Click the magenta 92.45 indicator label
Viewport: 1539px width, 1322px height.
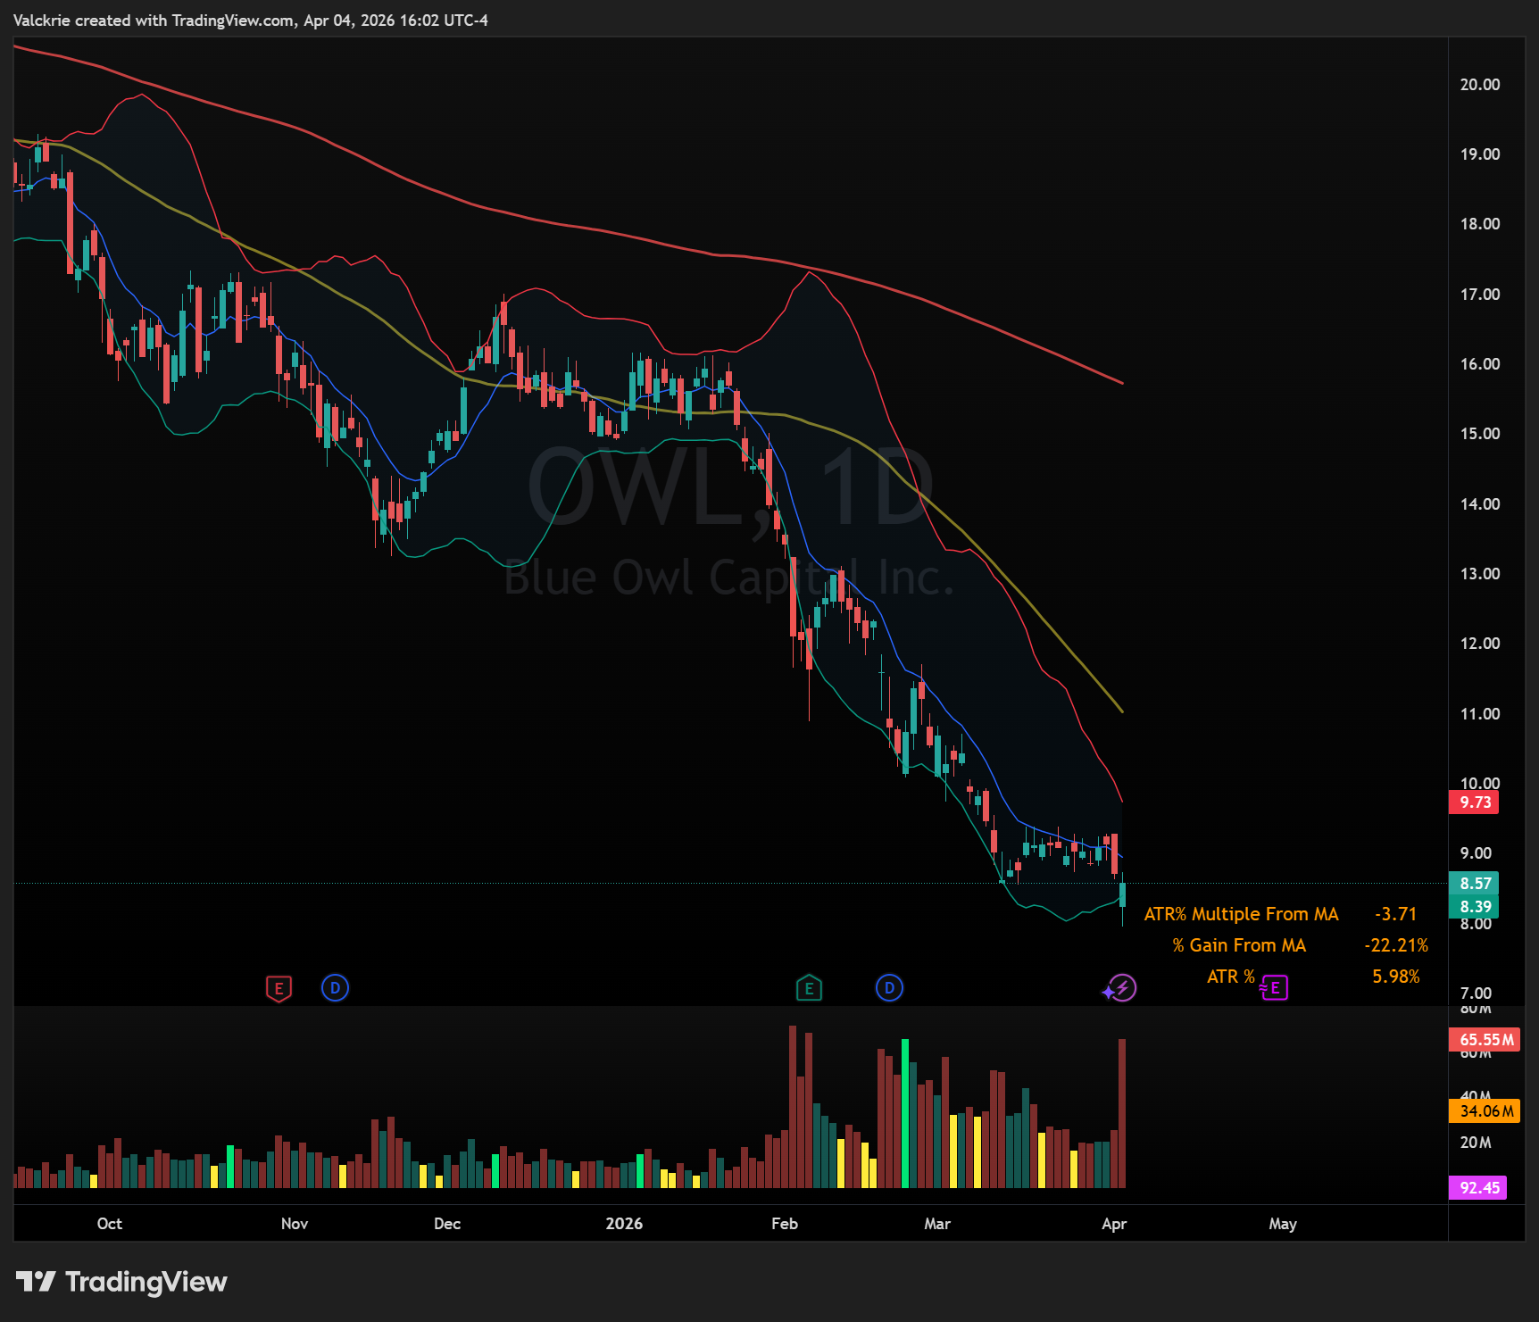point(1478,1188)
